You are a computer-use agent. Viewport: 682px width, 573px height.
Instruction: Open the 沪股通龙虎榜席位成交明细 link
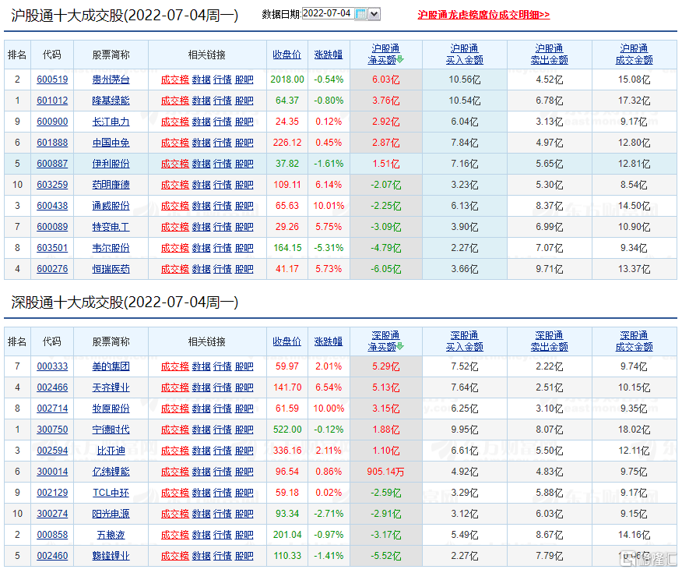coord(483,15)
